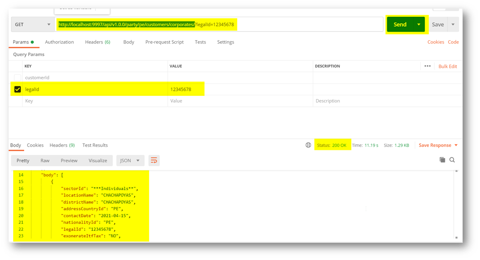The width and height of the screenshot is (480, 260).
Task: Open search in response with magnifier icon
Action: pos(452,160)
